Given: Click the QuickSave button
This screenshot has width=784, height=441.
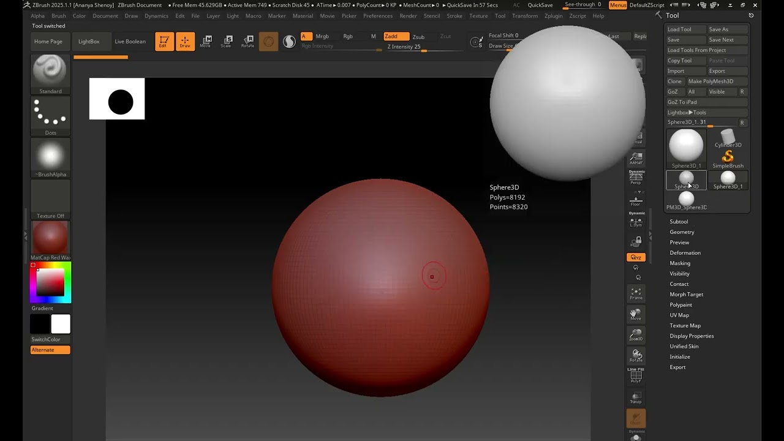Looking at the screenshot, I should point(540,5).
